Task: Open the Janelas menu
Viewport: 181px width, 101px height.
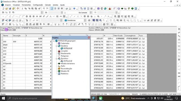Action: pos(55,5)
